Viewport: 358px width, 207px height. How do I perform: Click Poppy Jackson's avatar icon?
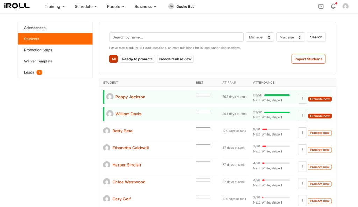(110, 97)
